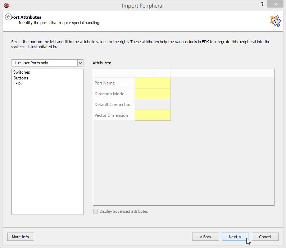Cancel the import wizard

click(x=265, y=237)
